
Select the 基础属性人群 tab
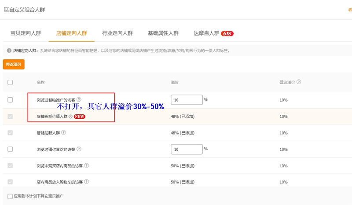click(163, 33)
